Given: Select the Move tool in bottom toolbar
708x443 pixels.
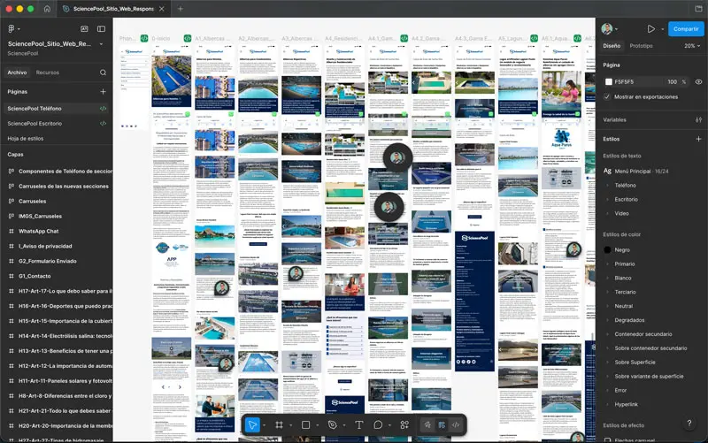Looking at the screenshot, I should pyautogui.click(x=252, y=425).
